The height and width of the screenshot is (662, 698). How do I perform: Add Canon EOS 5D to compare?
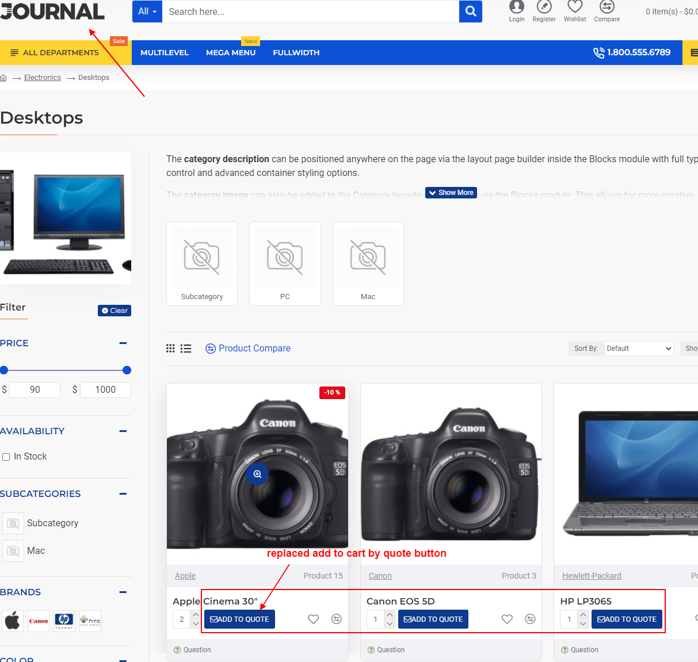[x=530, y=619]
